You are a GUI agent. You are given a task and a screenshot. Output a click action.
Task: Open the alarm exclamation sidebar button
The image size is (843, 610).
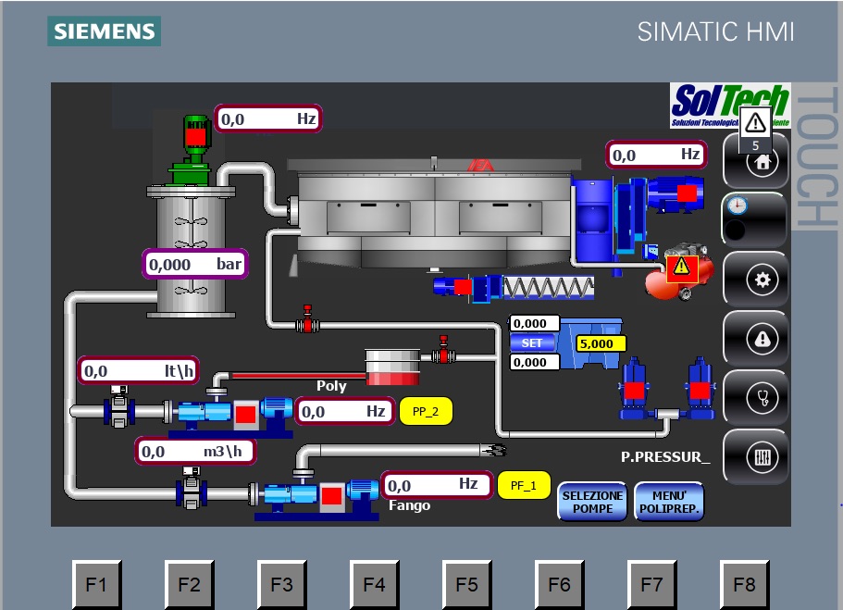(755, 339)
